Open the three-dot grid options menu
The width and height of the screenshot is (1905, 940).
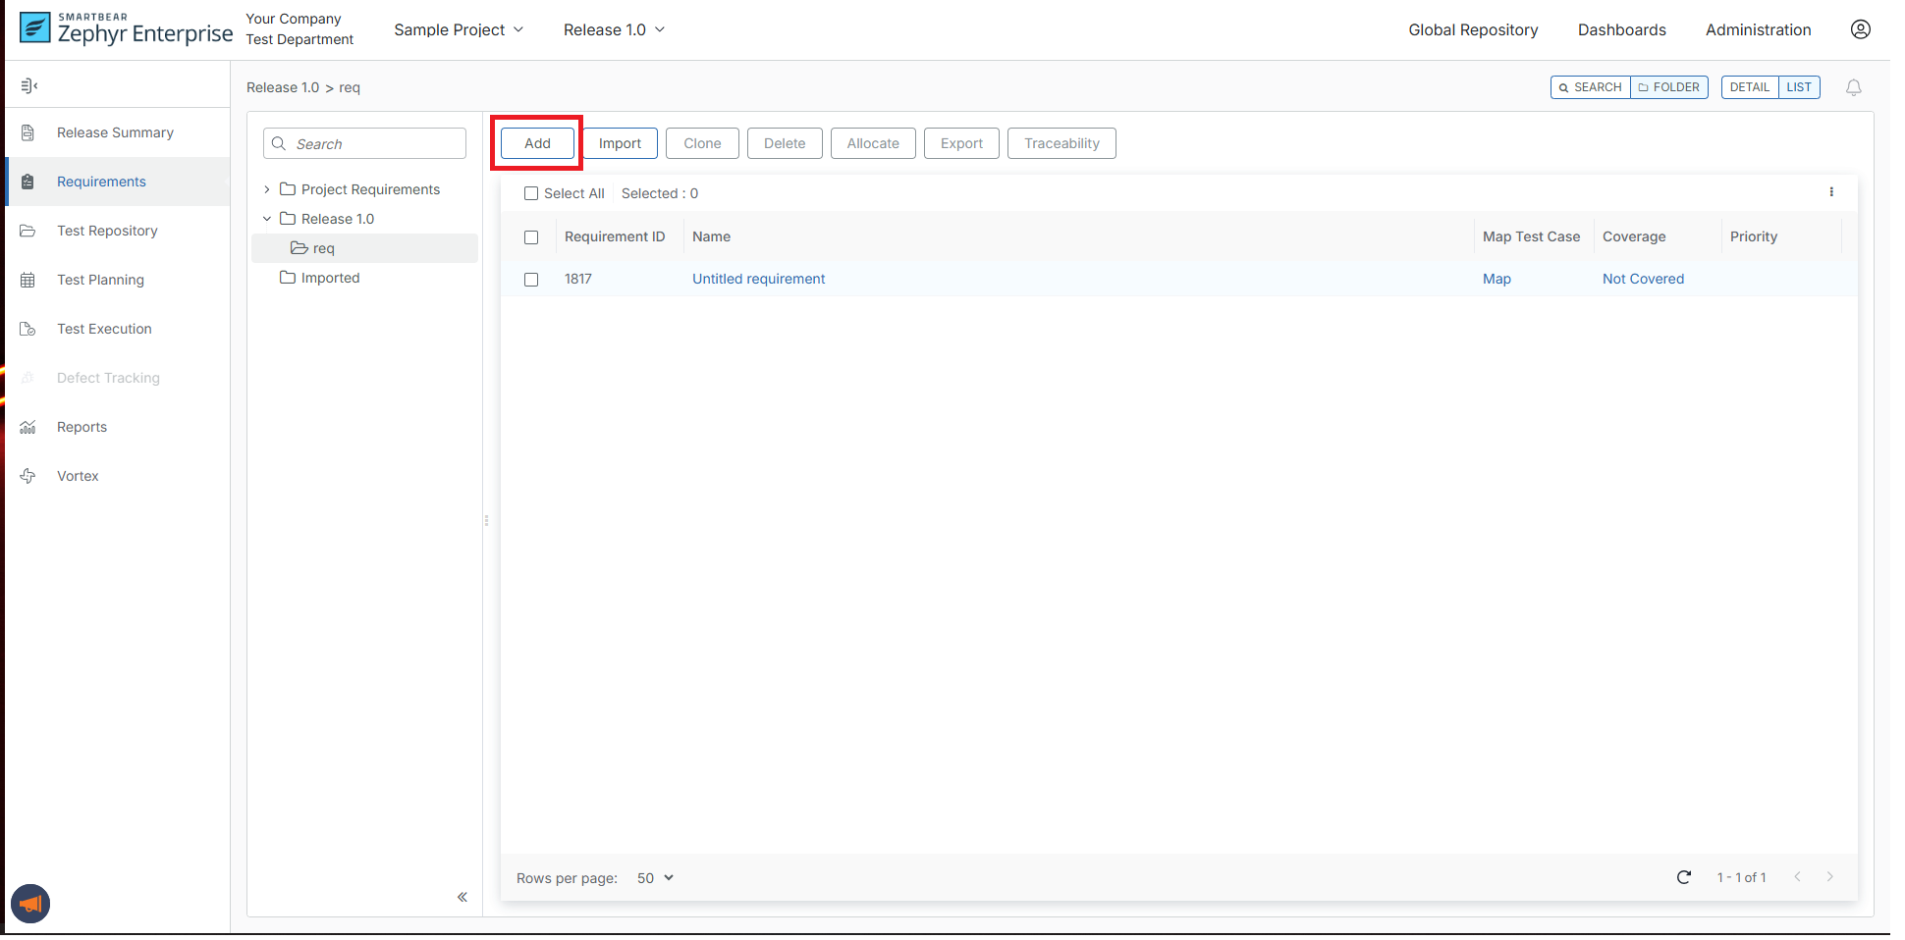[x=1831, y=192]
